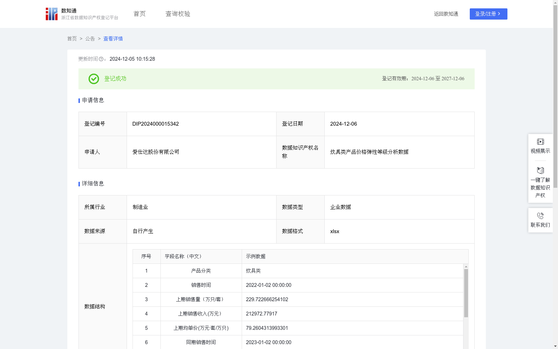Click the 申请信息 section heading

click(93, 100)
